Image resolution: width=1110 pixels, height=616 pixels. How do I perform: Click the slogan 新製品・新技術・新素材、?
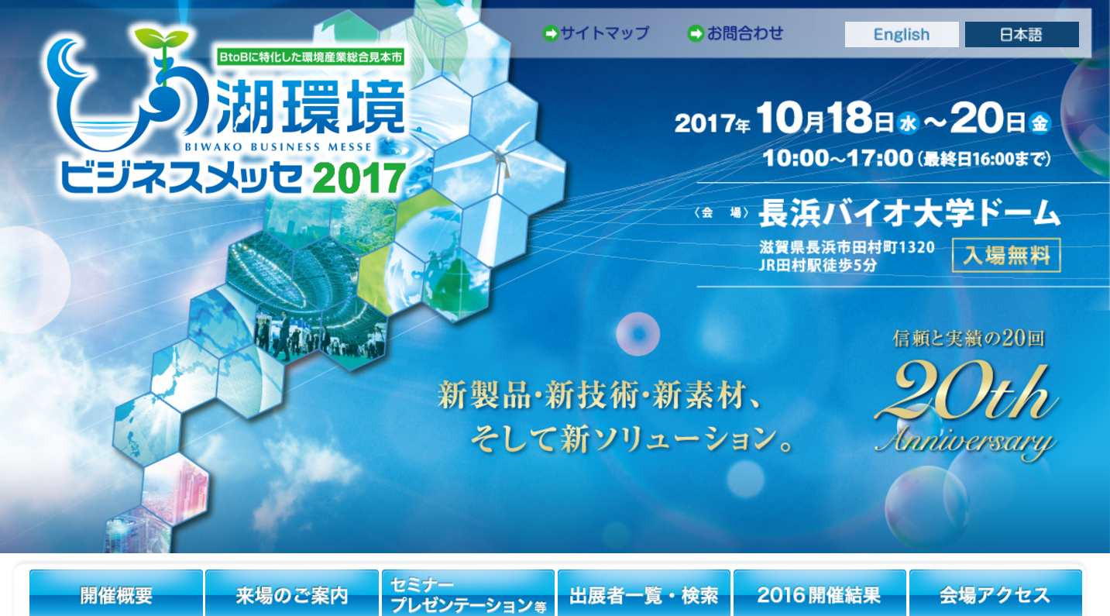(601, 396)
